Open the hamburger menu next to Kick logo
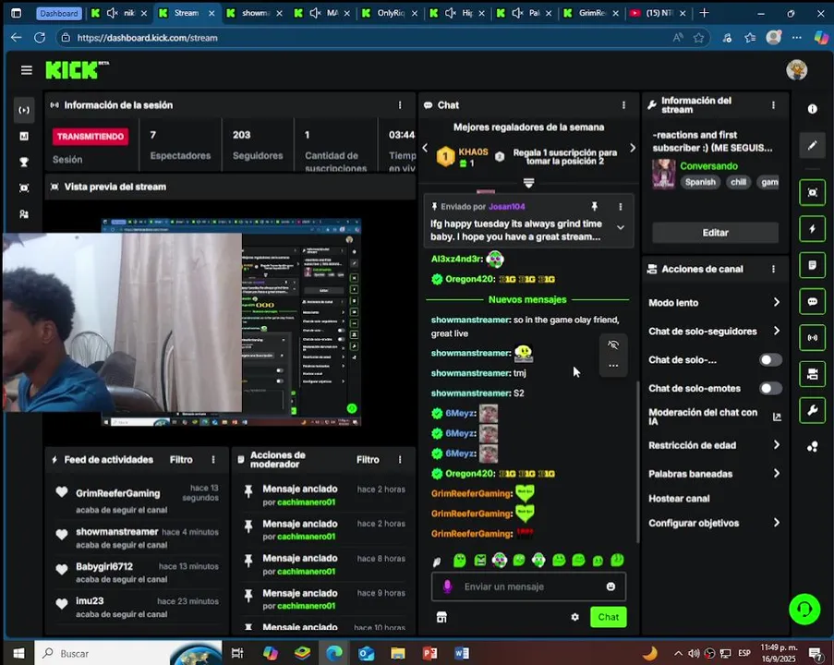Screen dimensions: 834x665 click(26, 70)
